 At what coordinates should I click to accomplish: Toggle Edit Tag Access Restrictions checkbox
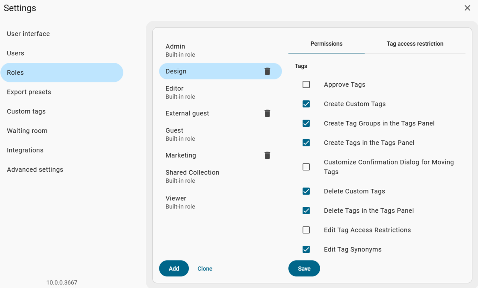tap(306, 230)
